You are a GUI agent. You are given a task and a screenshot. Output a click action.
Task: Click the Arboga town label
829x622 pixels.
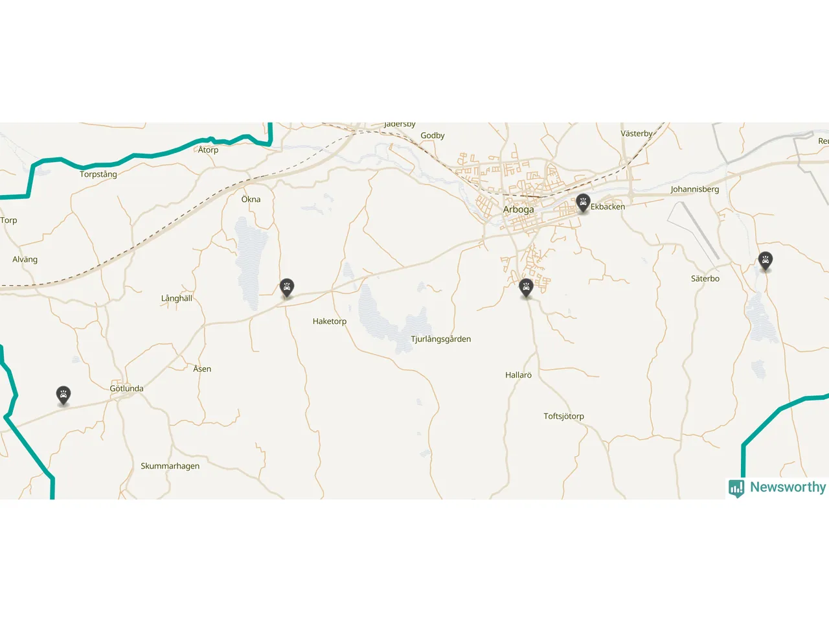click(x=519, y=209)
